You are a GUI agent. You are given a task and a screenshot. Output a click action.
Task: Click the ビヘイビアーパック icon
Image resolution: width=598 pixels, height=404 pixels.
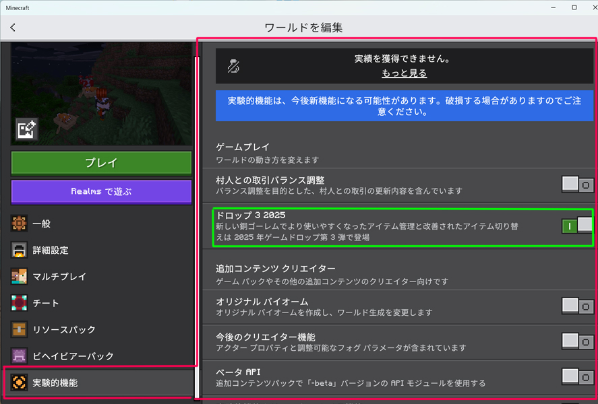coord(19,356)
